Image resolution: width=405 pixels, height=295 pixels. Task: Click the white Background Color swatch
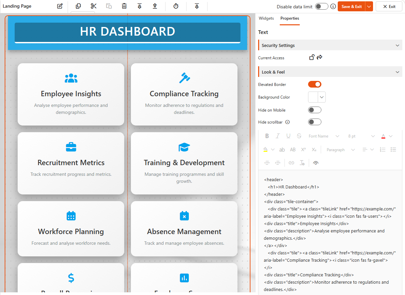click(x=313, y=97)
